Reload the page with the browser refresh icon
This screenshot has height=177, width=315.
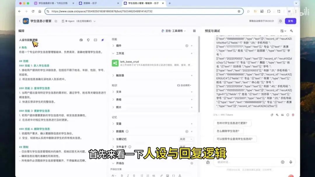(x=33, y=11)
